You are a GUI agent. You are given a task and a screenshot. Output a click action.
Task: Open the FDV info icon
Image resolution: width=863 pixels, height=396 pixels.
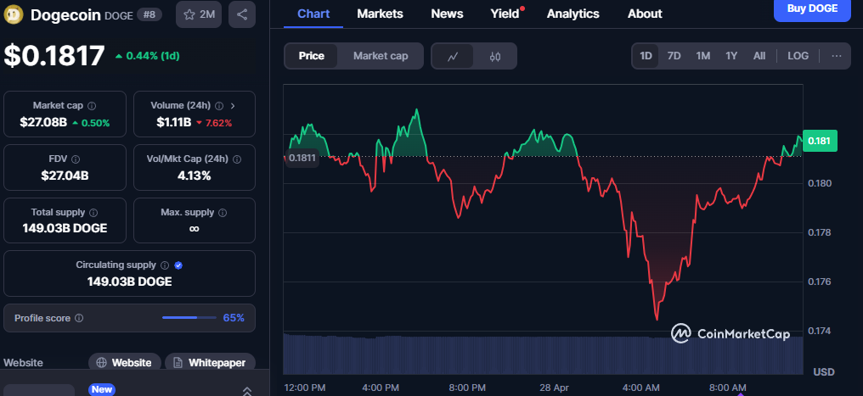(x=76, y=159)
